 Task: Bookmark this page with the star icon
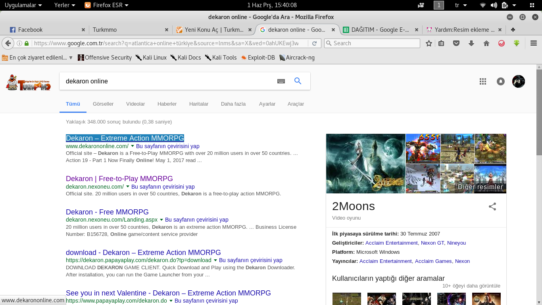click(x=429, y=43)
